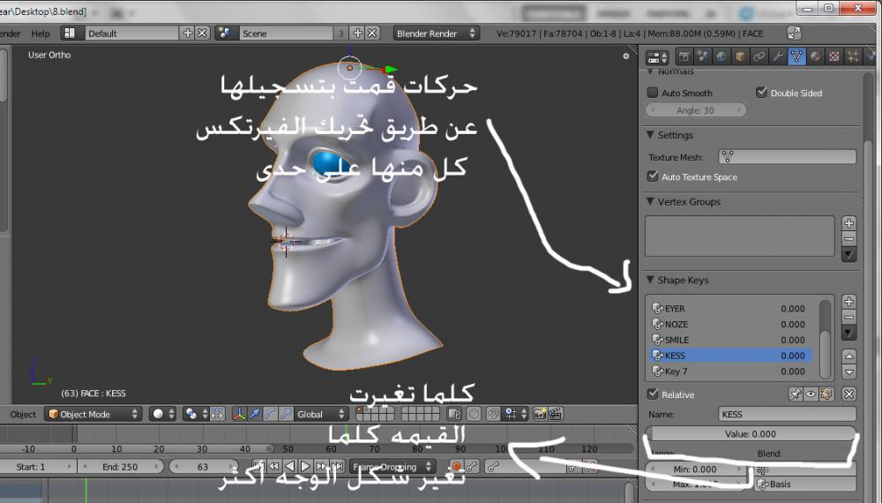Toggle shape key eye visibility icon

(x=811, y=394)
